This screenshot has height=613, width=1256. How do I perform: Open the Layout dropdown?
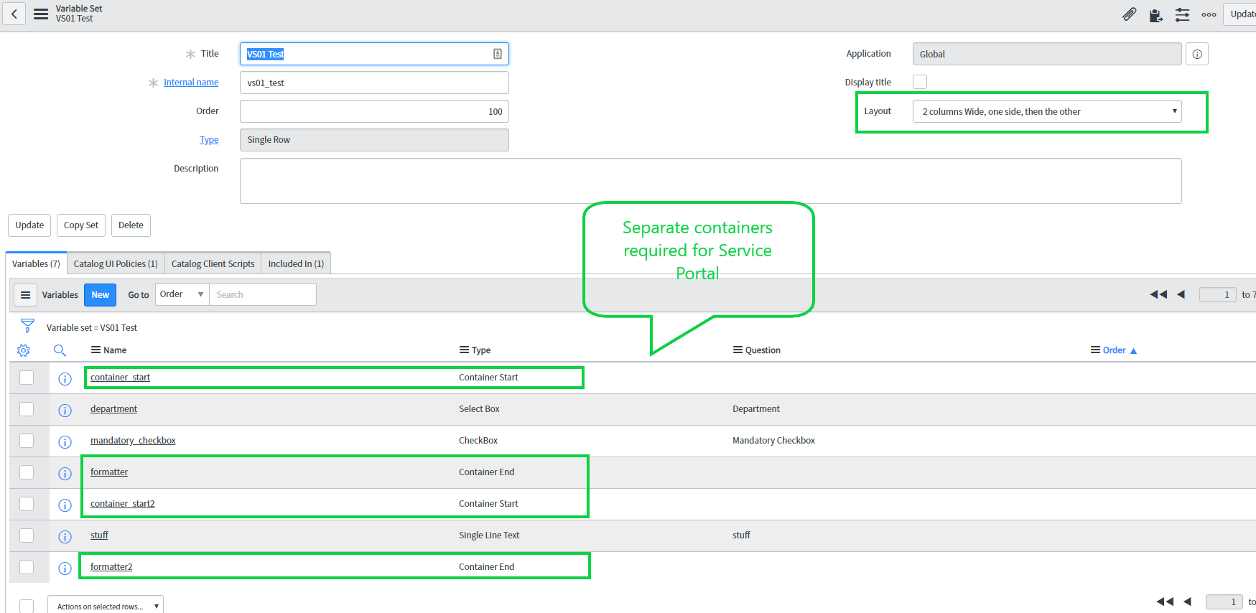click(1047, 111)
